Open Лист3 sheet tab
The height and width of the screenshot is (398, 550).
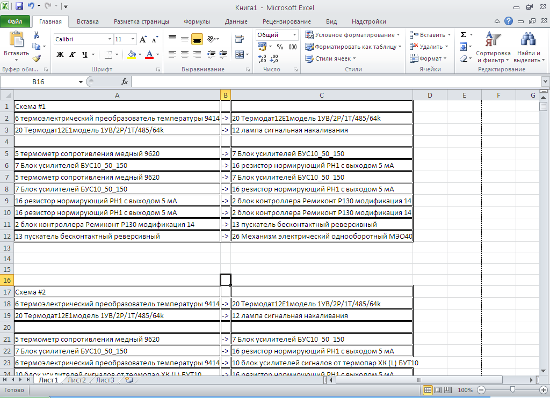click(105, 380)
